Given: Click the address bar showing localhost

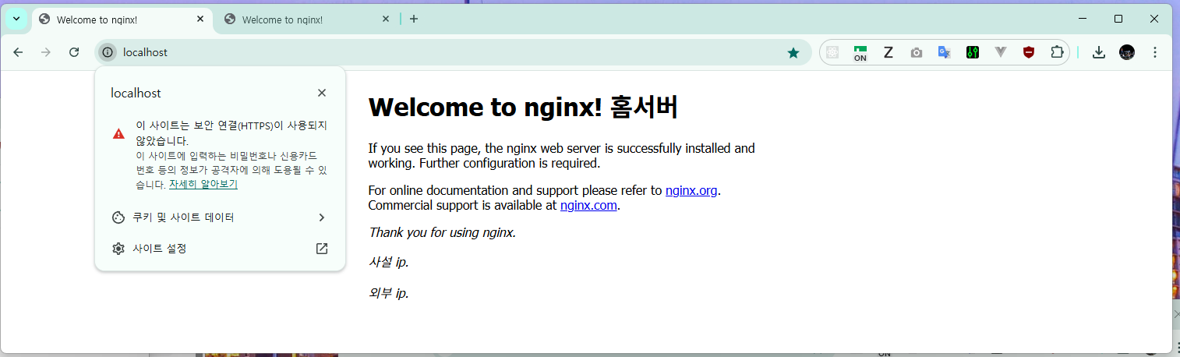Looking at the screenshot, I should click(452, 52).
